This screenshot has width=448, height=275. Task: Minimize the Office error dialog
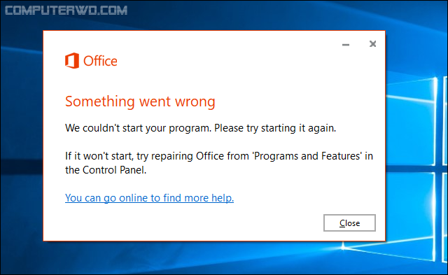pyautogui.click(x=346, y=45)
